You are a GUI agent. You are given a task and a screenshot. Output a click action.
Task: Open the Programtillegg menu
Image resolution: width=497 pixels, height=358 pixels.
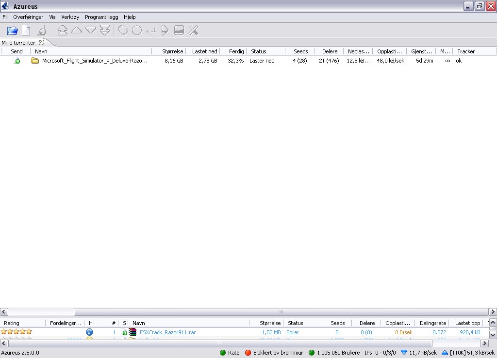click(x=101, y=17)
